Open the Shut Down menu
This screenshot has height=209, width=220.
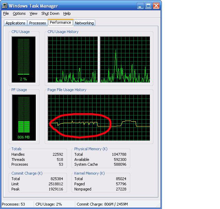50,13
